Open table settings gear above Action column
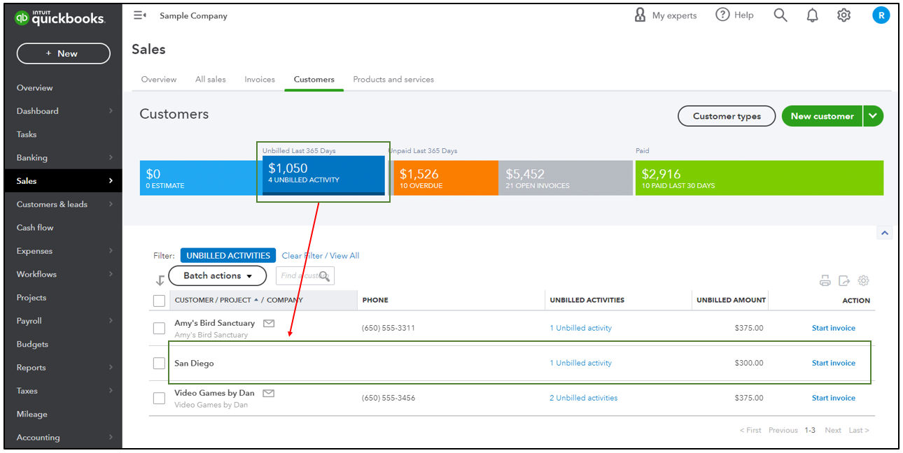Image resolution: width=903 pixels, height=453 pixels. tap(863, 281)
